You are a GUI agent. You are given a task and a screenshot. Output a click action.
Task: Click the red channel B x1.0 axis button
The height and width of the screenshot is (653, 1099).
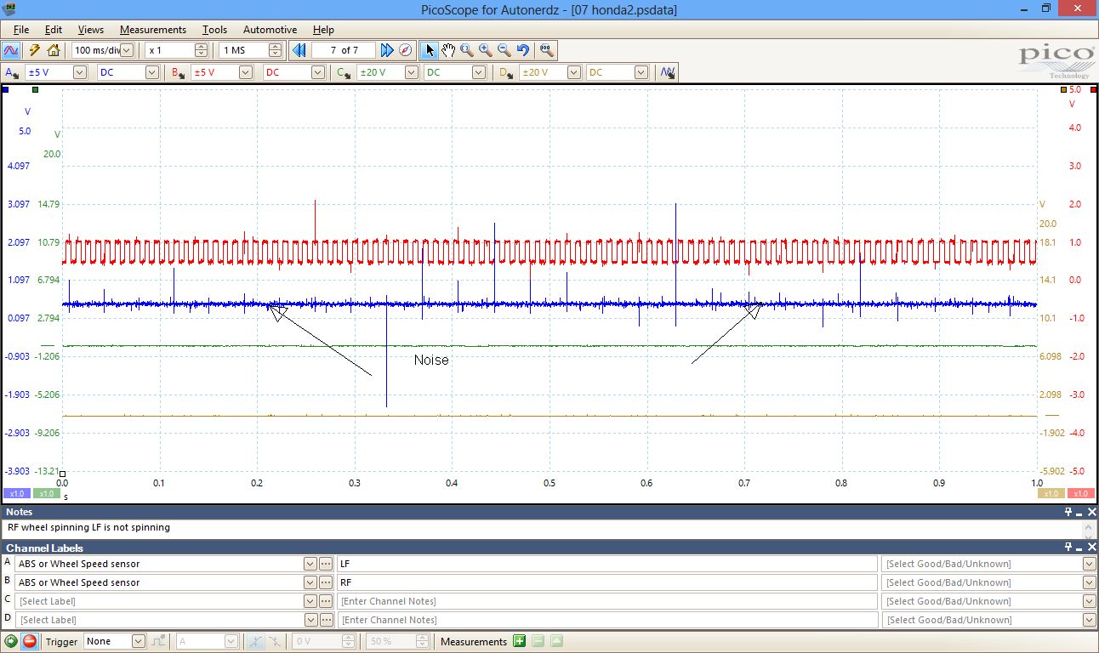pos(1081,494)
